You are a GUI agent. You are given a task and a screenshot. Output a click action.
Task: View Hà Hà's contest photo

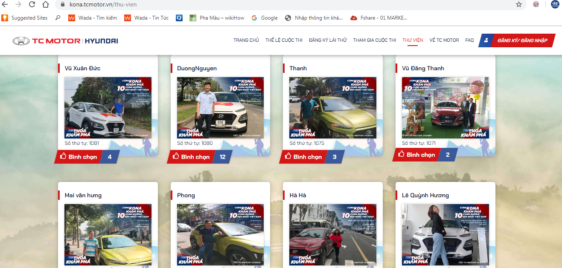333,234
